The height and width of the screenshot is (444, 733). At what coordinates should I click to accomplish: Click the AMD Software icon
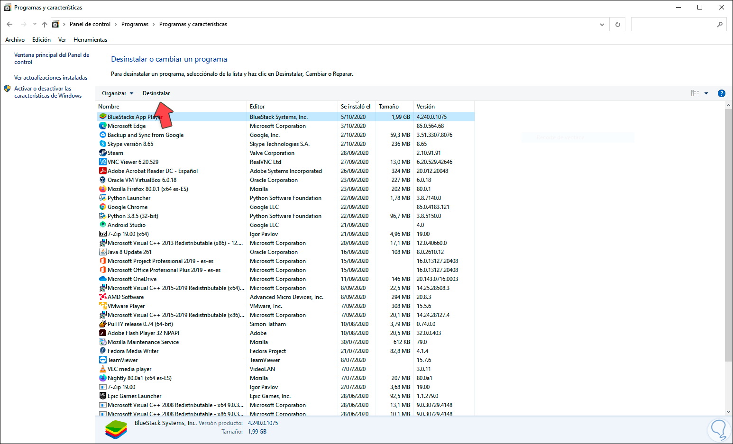click(x=102, y=297)
